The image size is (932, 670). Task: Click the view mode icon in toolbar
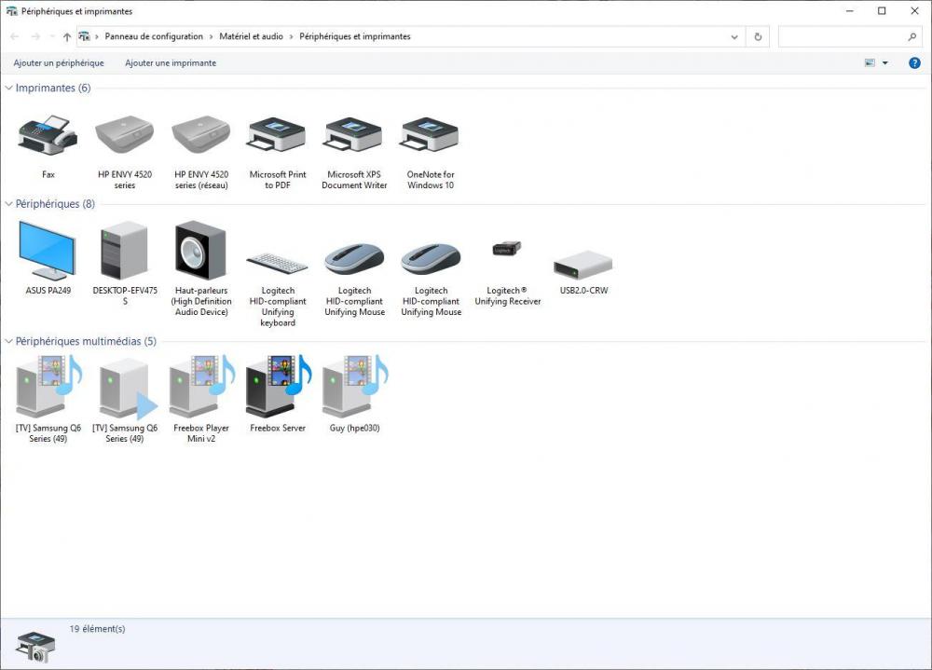tap(870, 63)
